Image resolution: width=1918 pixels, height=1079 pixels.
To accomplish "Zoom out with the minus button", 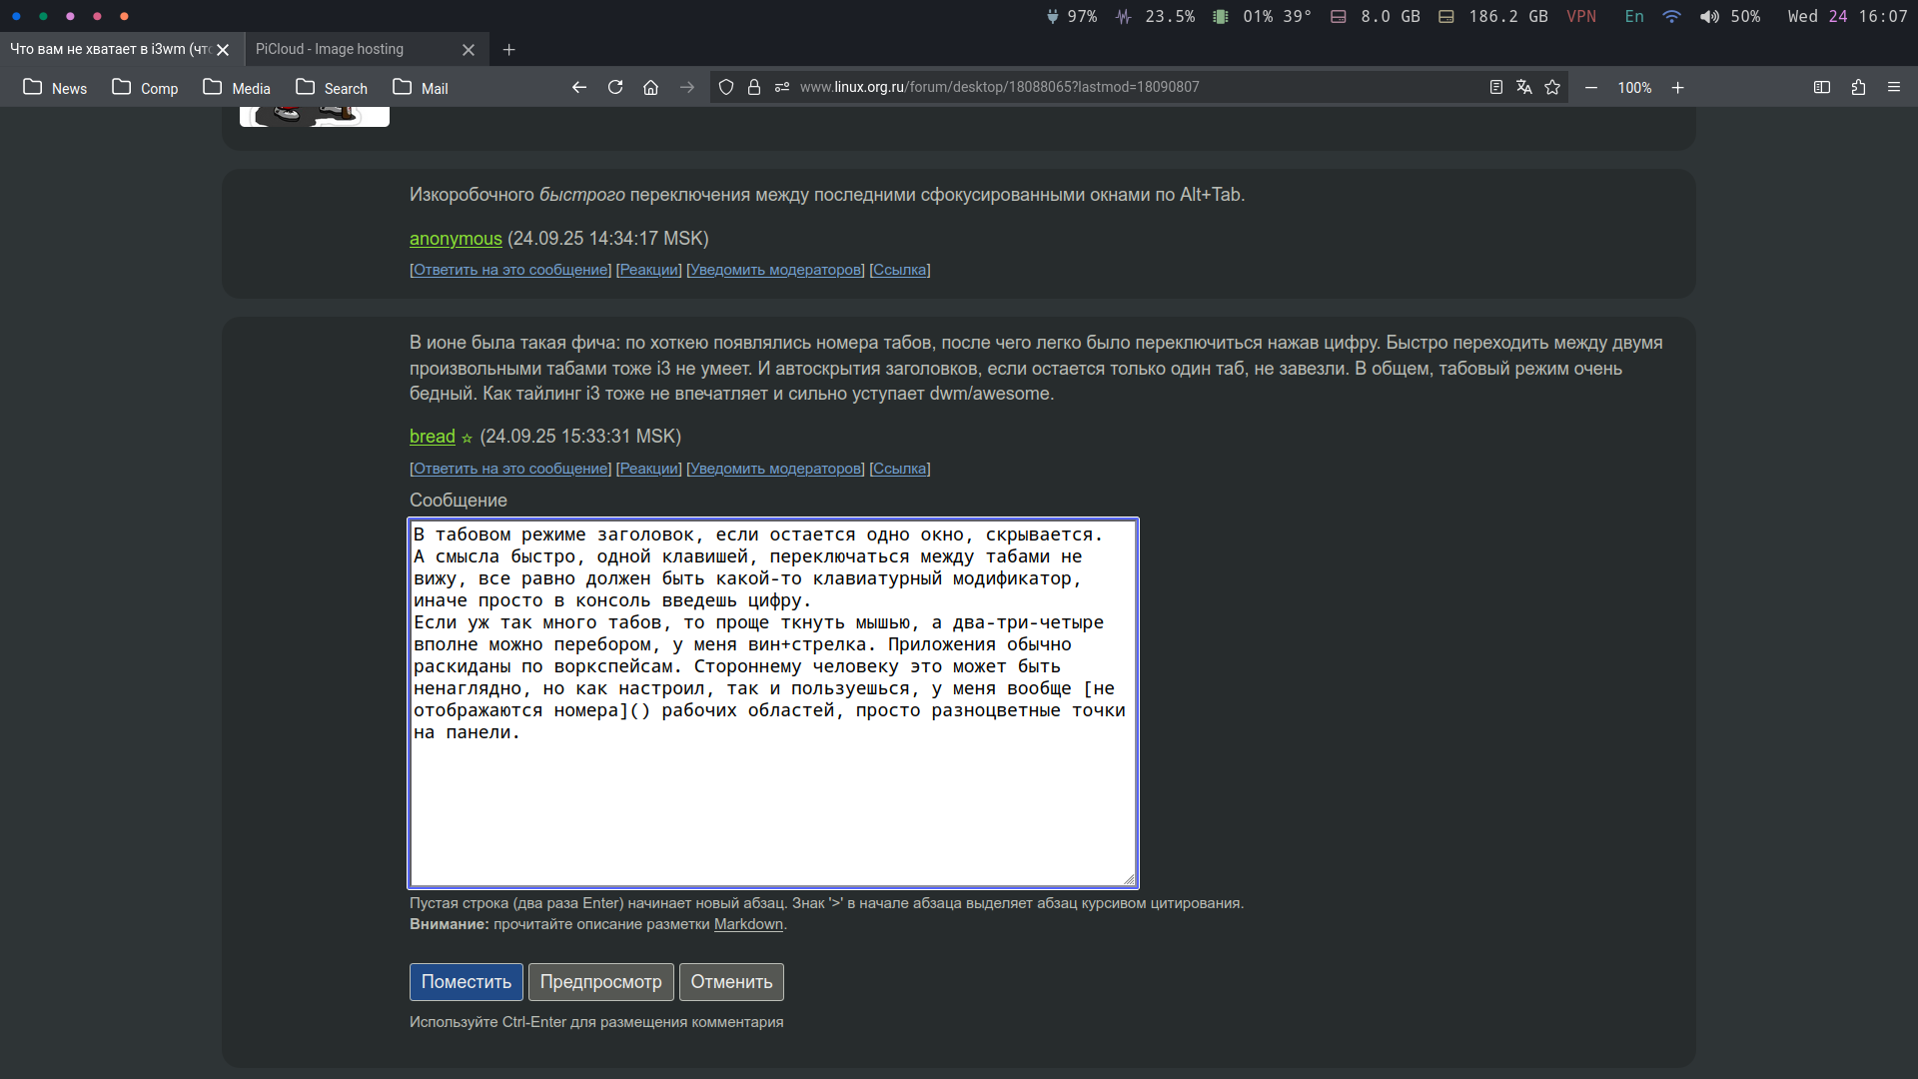I will coord(1591,88).
